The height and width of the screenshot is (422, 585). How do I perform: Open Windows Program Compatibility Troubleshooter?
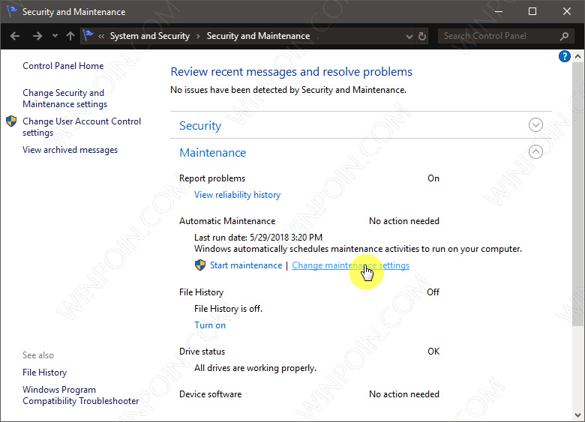[80, 395]
